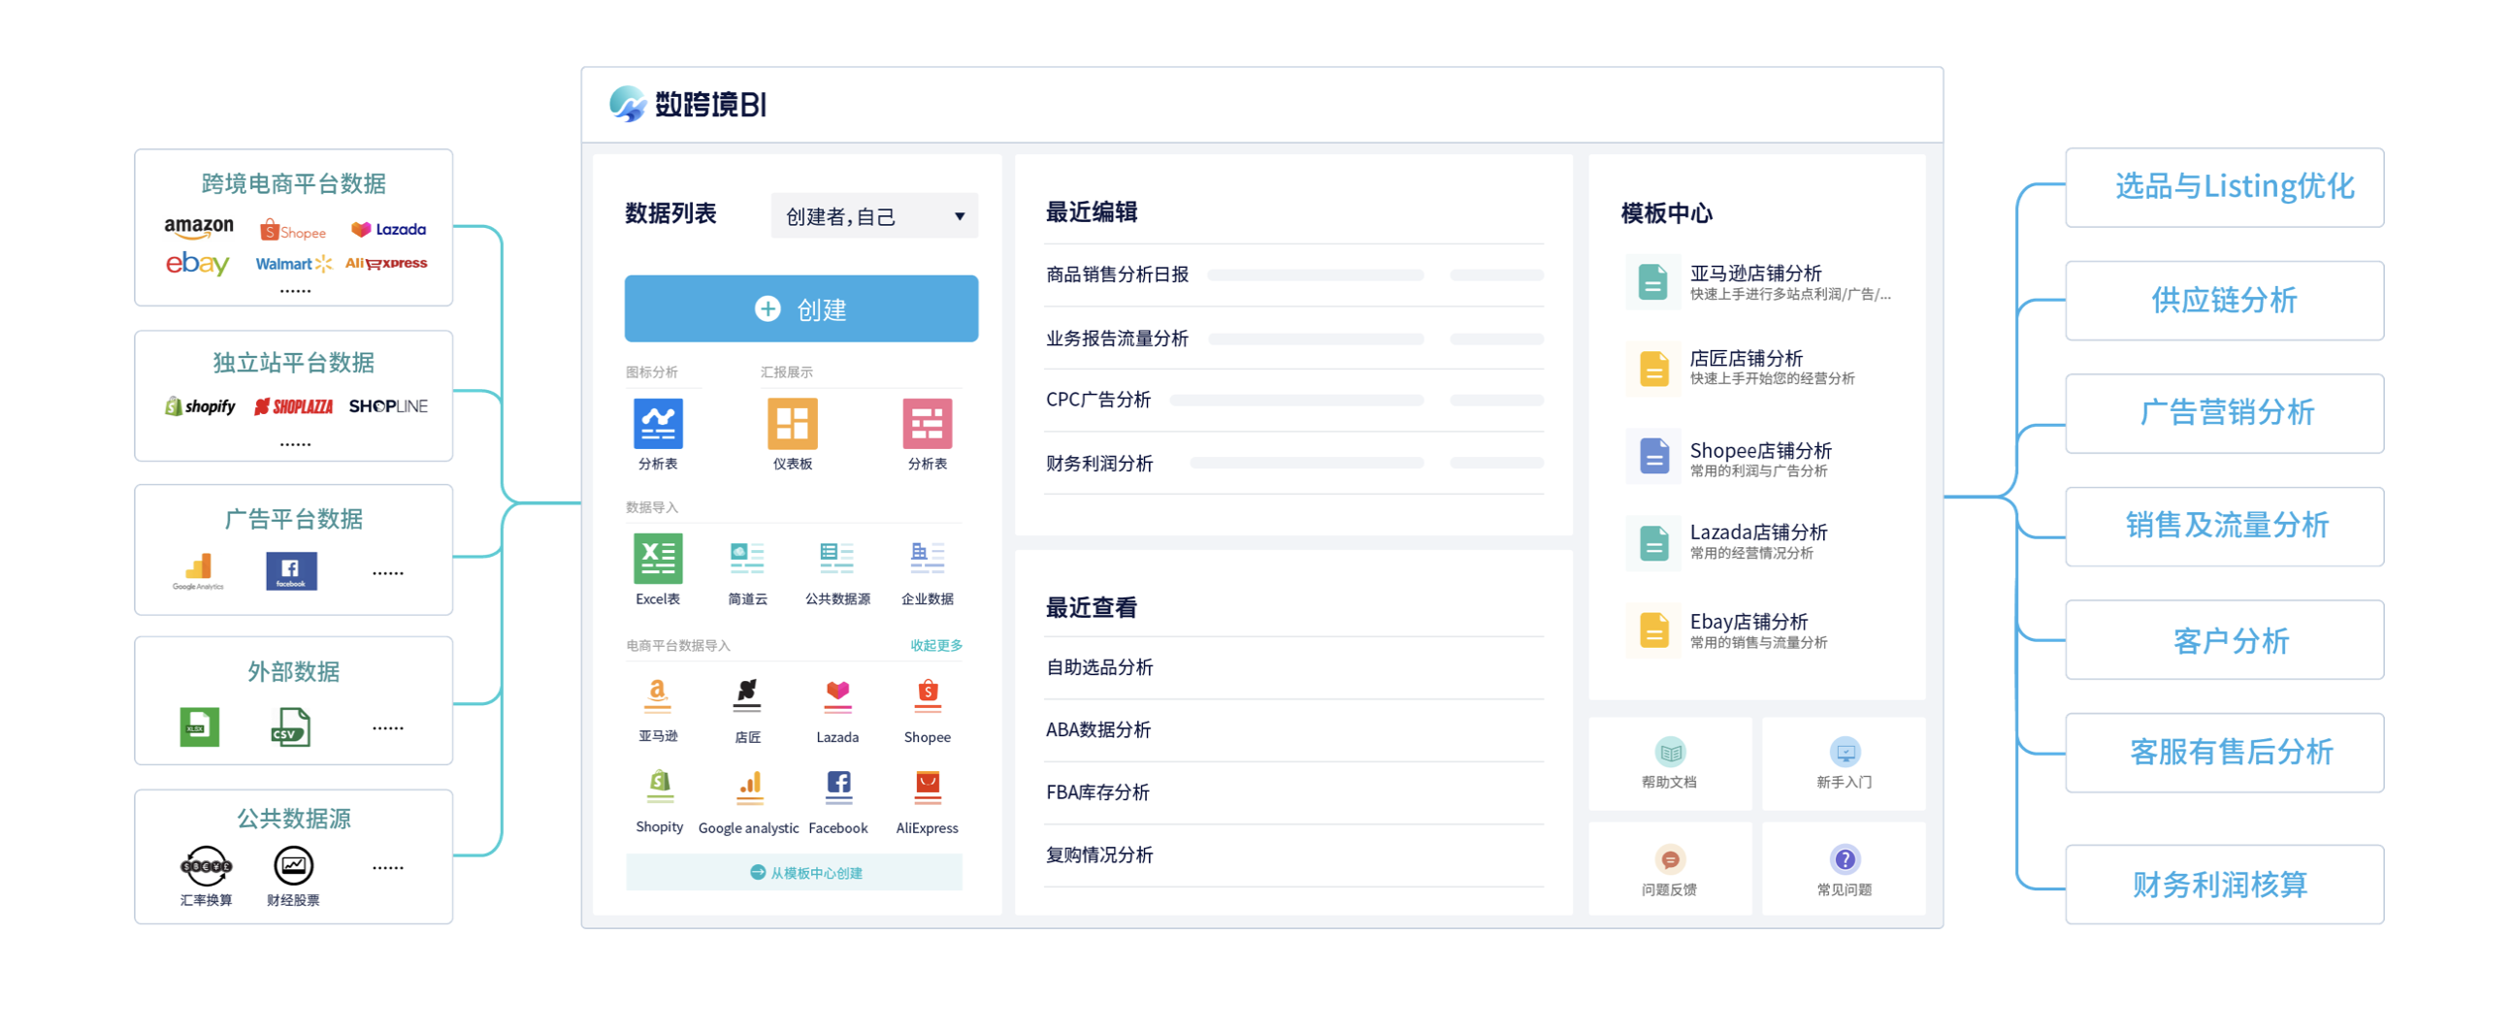2515x1032 pixels.
Task: Click the Google Analytics icon in 广告平台数据
Action: pos(198,571)
